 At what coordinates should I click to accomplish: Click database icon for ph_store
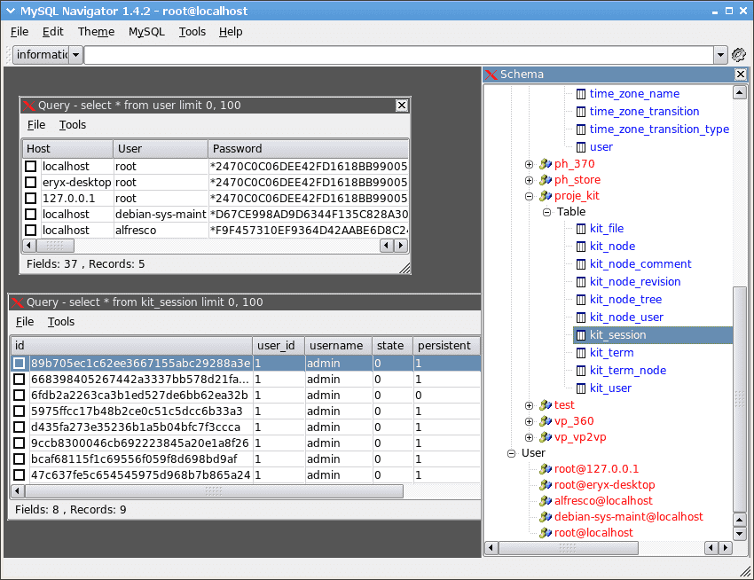pyautogui.click(x=546, y=180)
